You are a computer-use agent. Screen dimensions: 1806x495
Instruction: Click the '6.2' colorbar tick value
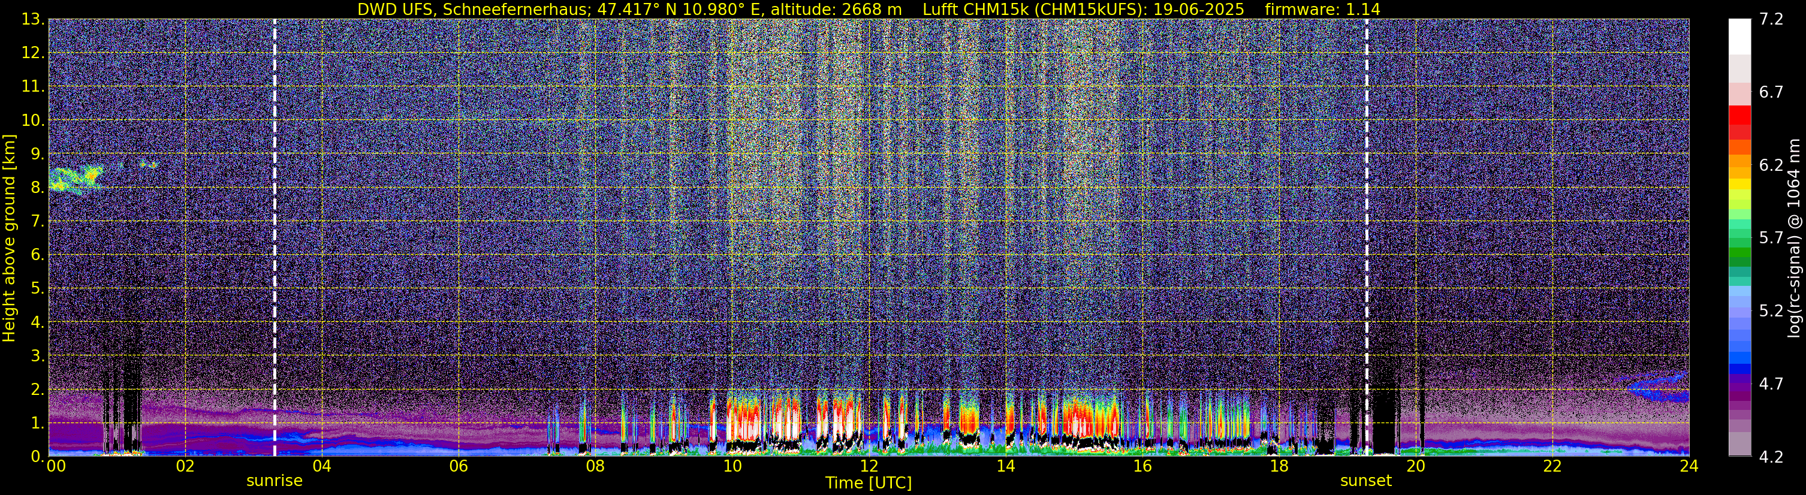tap(1770, 165)
